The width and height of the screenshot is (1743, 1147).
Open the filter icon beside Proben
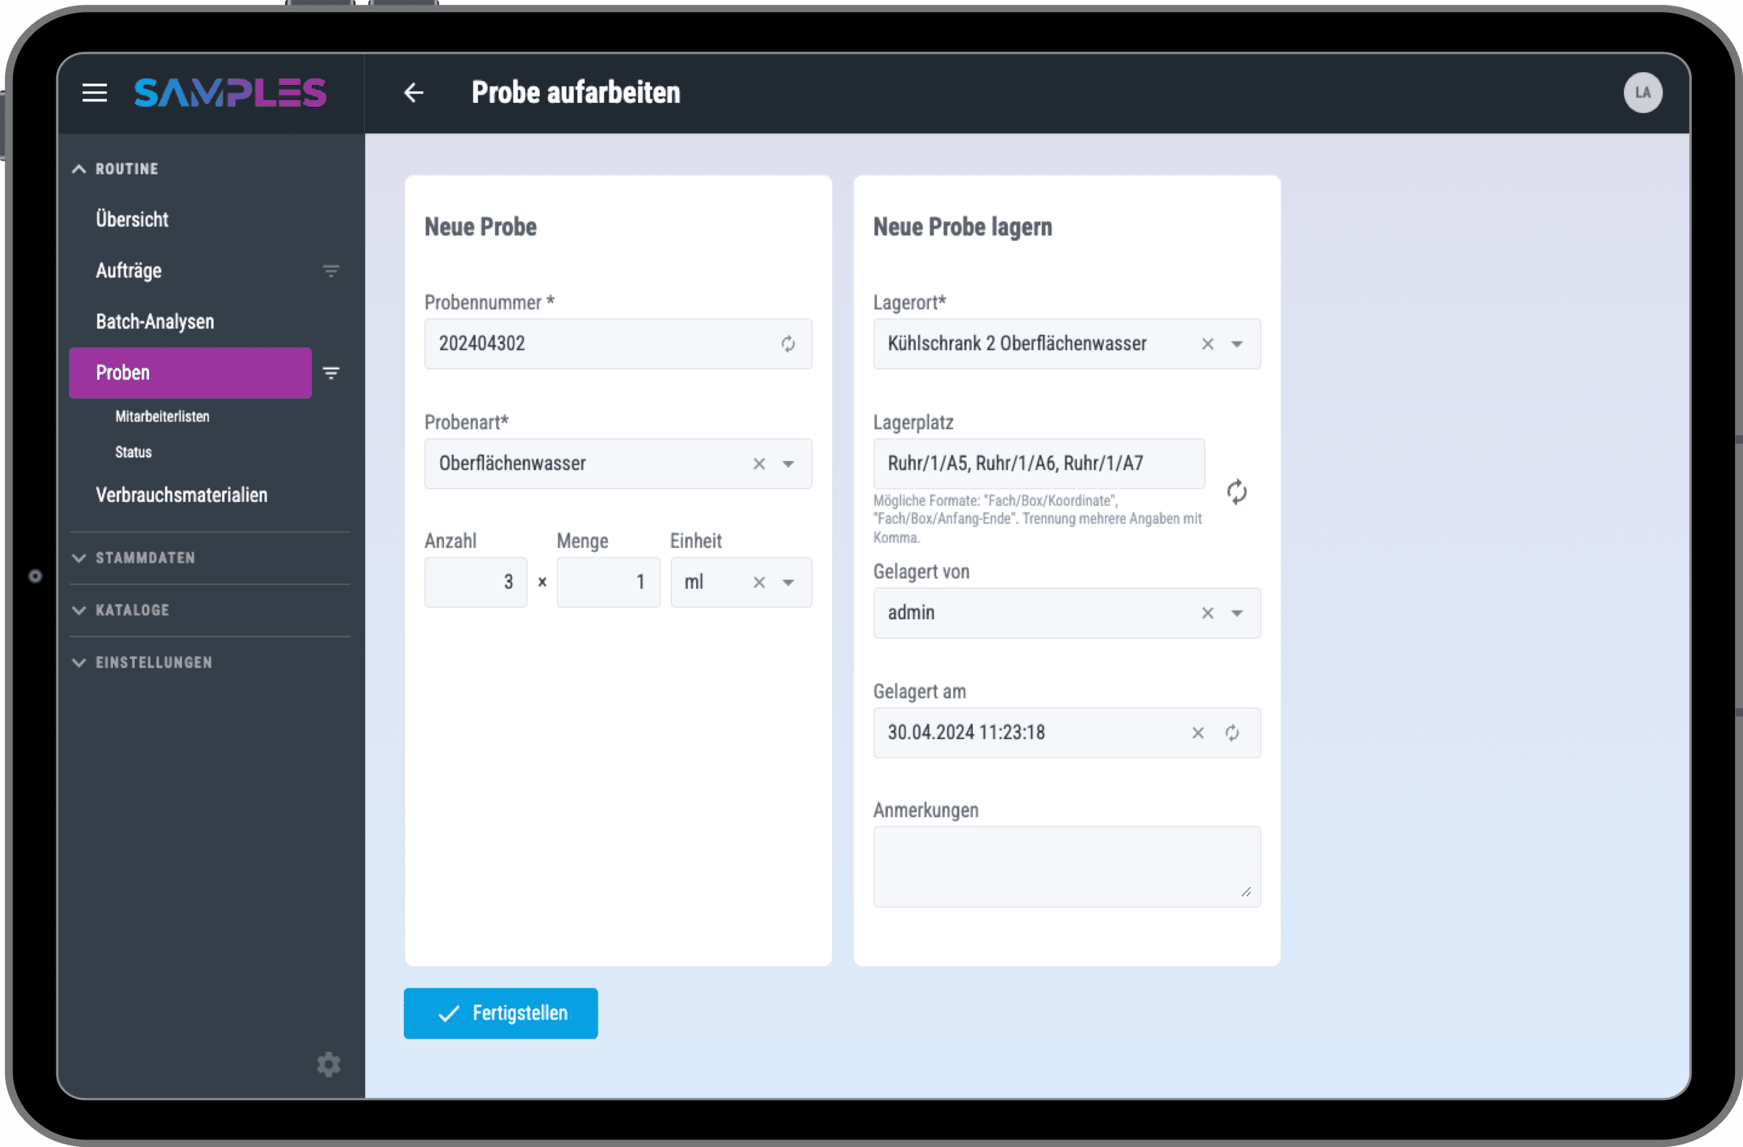[332, 373]
